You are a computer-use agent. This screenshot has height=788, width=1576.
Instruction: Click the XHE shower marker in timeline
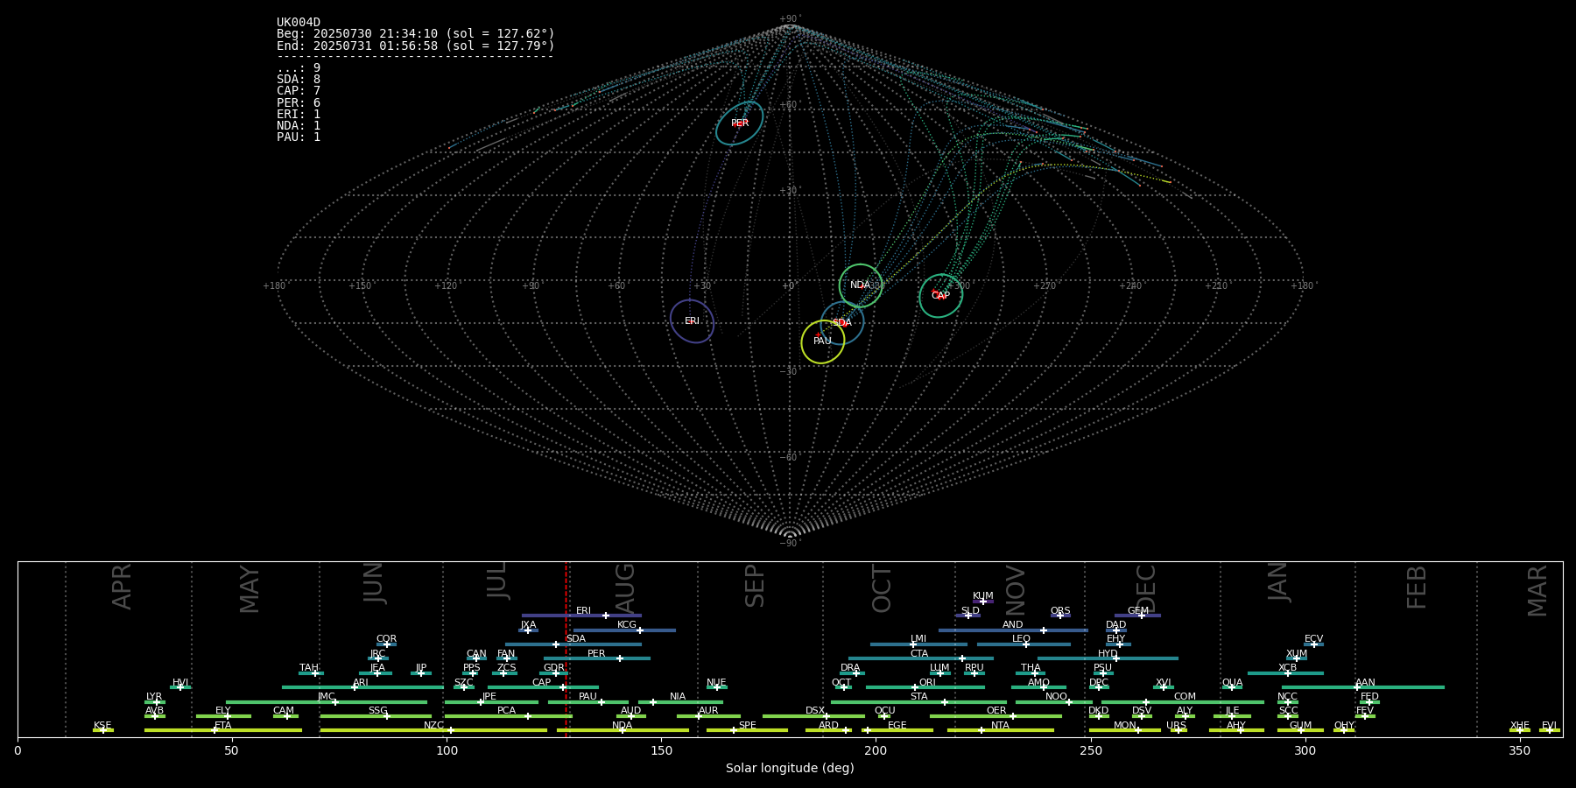[x=1519, y=730]
